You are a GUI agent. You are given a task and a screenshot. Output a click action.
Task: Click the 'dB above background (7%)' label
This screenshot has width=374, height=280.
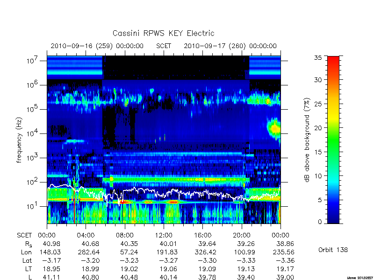[307, 140]
